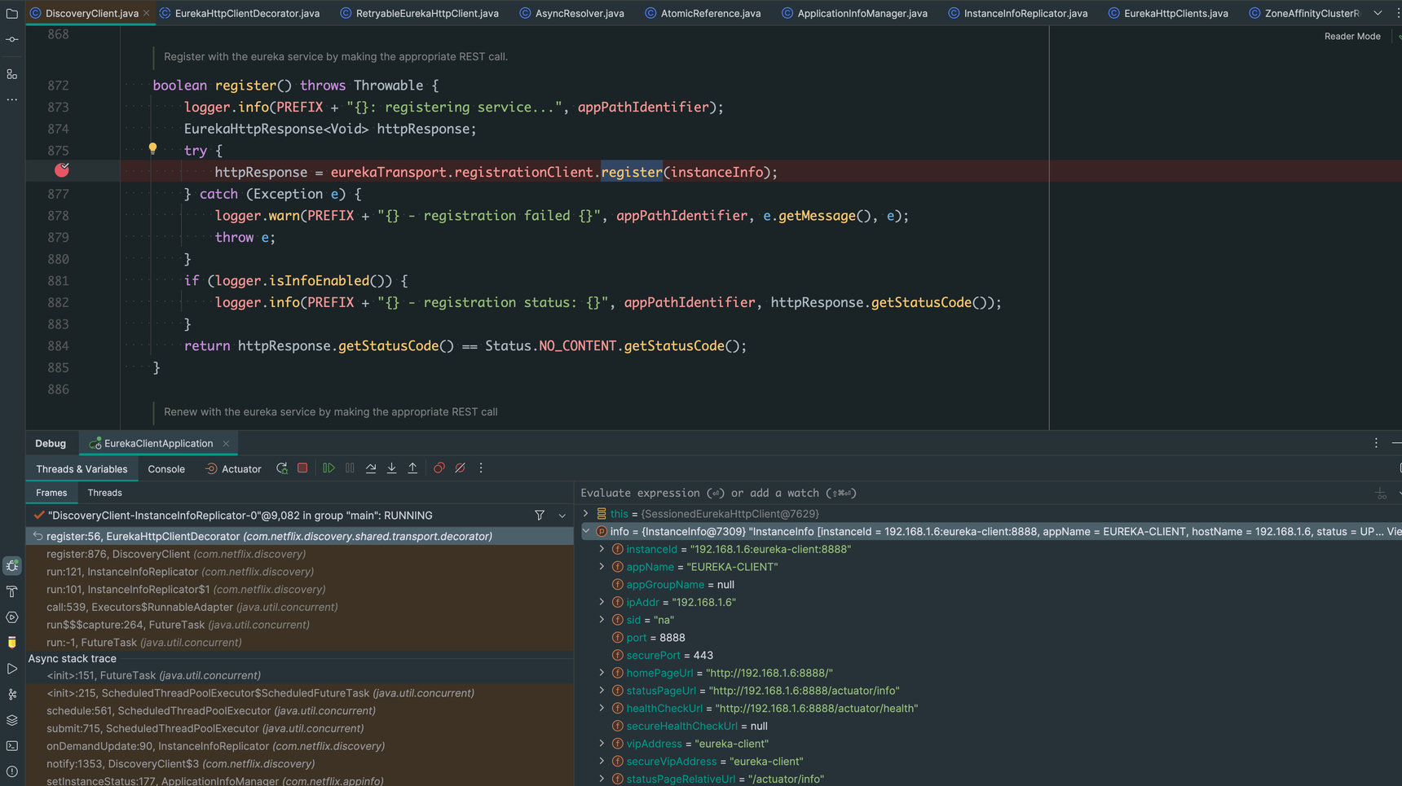Click the intention light bulb on line 875
The height and width of the screenshot is (786, 1402).
[x=152, y=149]
